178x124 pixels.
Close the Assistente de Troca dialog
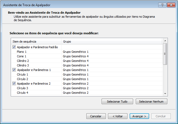pos(171,5)
